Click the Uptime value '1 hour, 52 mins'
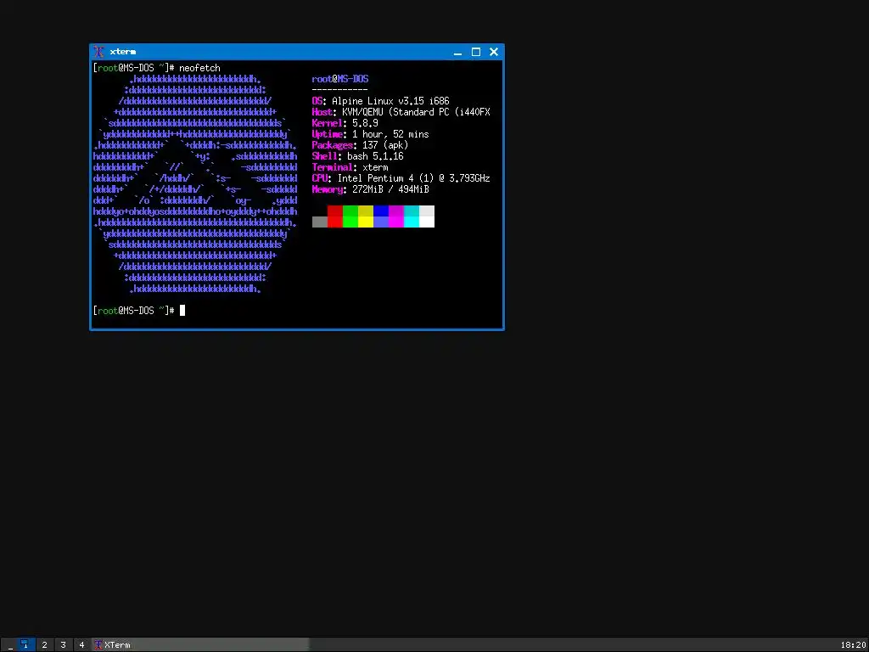Screen dimensions: 869x652 point(390,134)
